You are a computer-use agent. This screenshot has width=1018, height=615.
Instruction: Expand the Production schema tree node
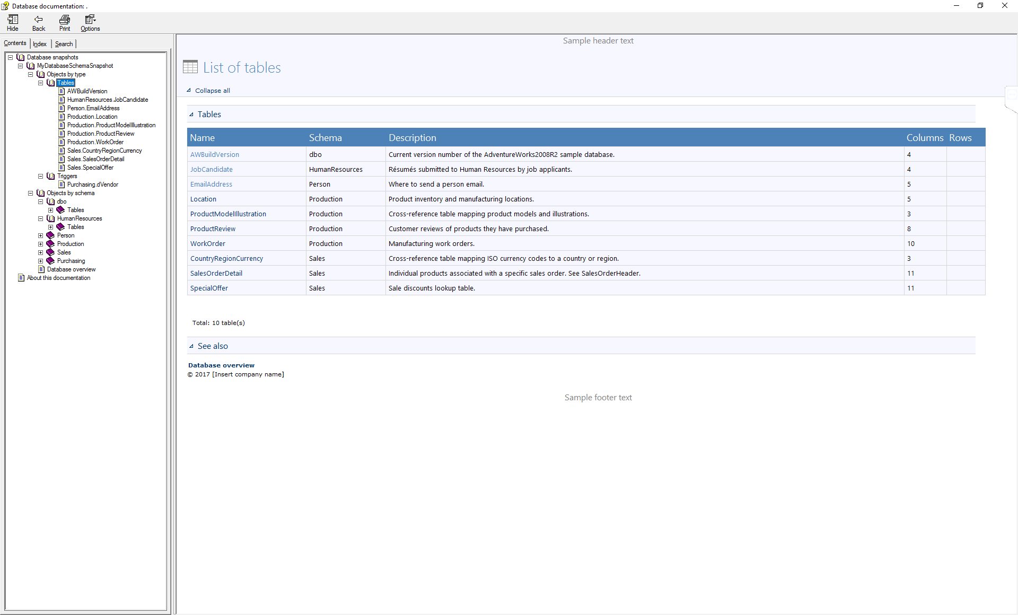click(40, 244)
